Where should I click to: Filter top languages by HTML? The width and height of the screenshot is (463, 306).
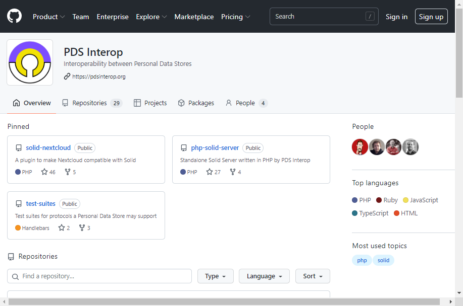406,213
